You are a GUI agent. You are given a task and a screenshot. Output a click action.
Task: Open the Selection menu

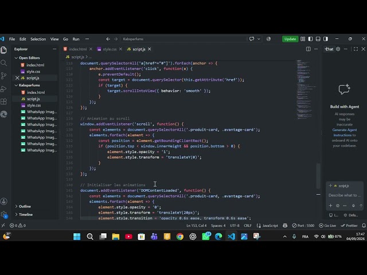38,39
